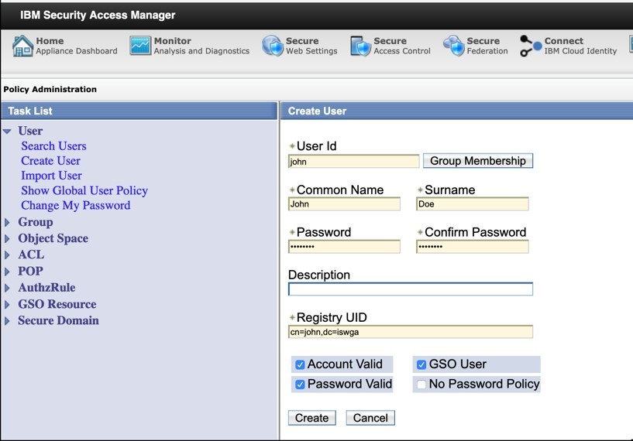Click the Secure Access Control shield icon
633x441 pixels.
[x=360, y=46]
